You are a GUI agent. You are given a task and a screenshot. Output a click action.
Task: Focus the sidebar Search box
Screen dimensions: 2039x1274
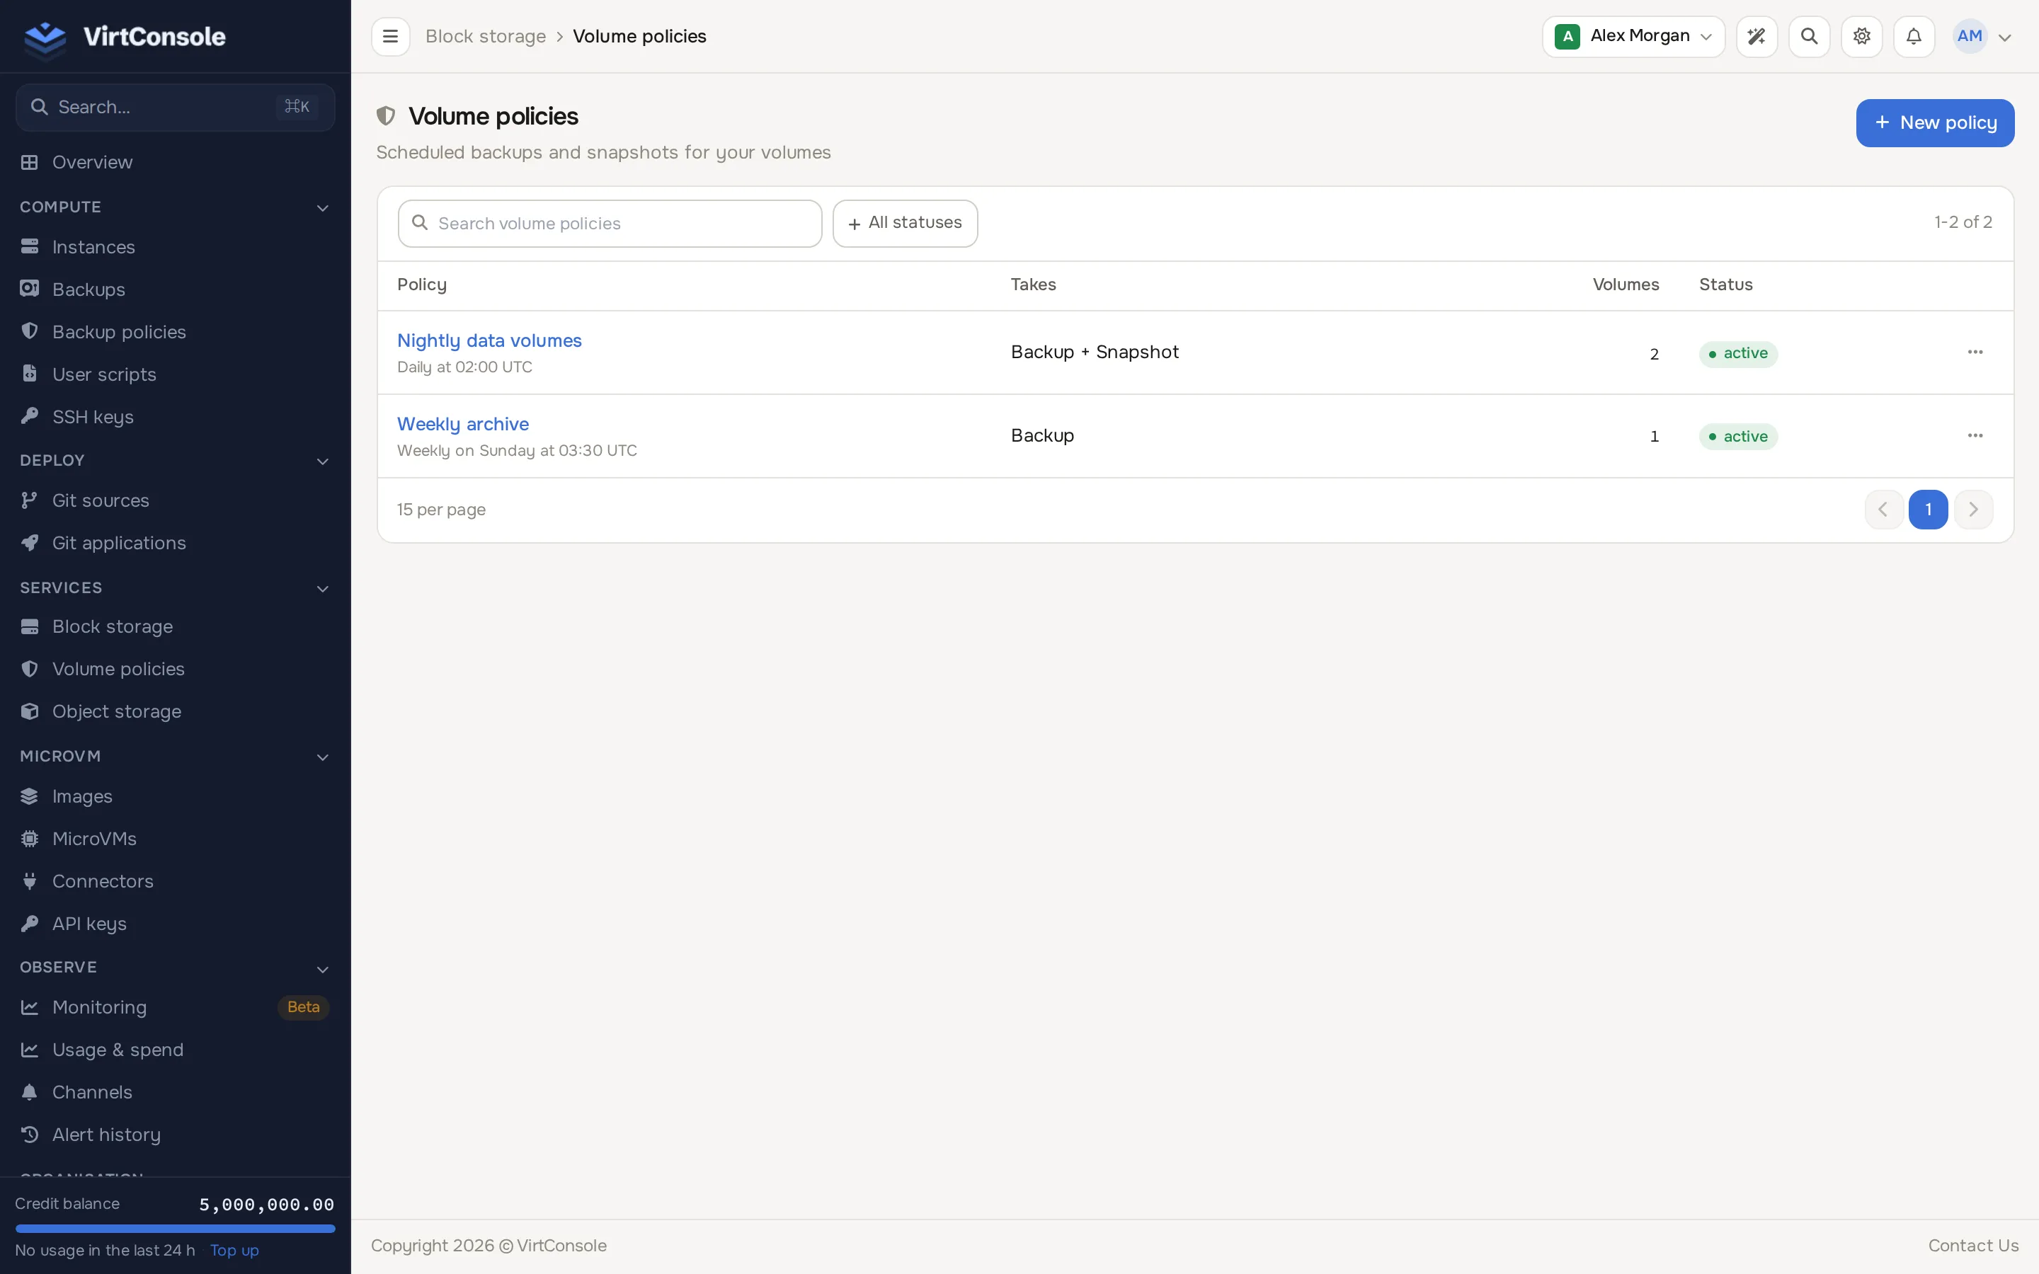coord(176,107)
